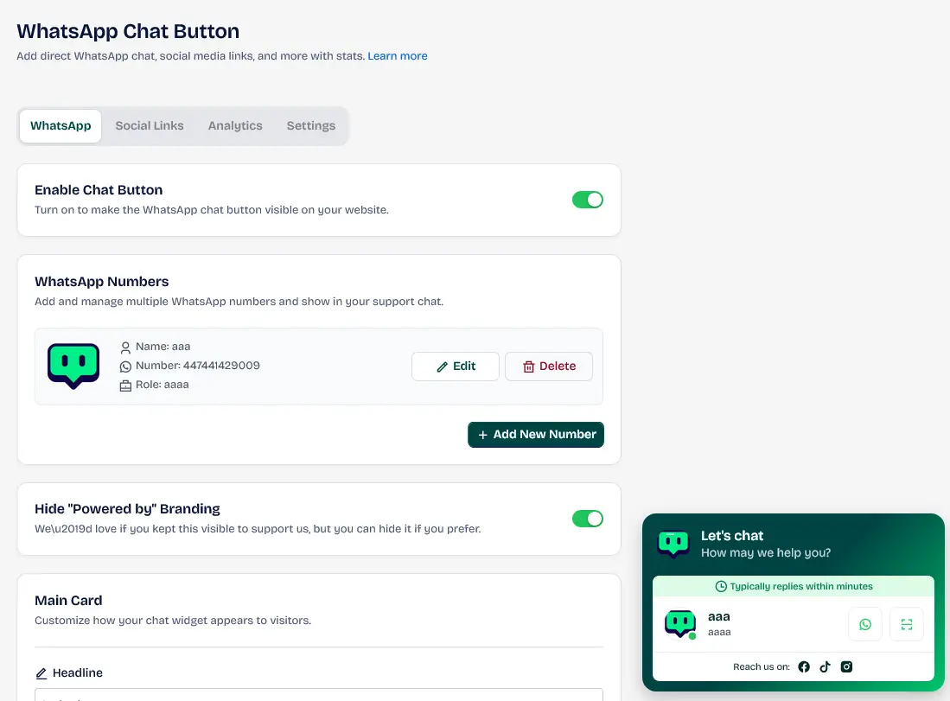This screenshot has height=701, width=950.
Task: Click 'Number: 447441429009' text
Action: tap(197, 366)
